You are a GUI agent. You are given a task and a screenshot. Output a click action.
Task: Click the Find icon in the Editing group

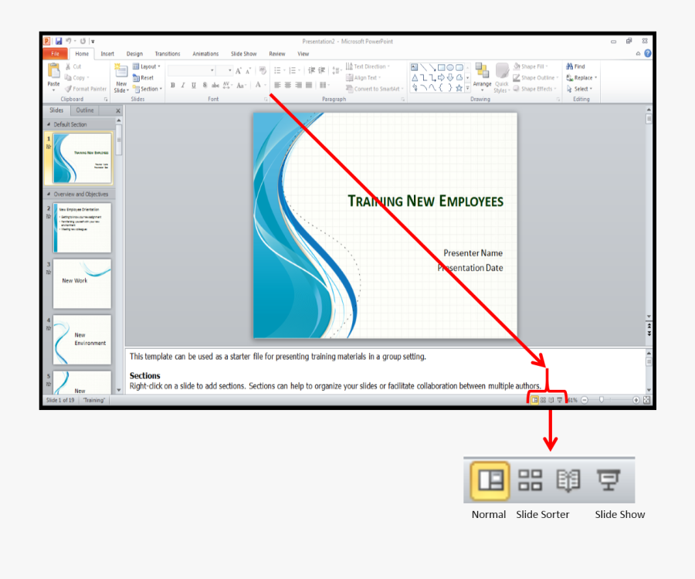575,66
